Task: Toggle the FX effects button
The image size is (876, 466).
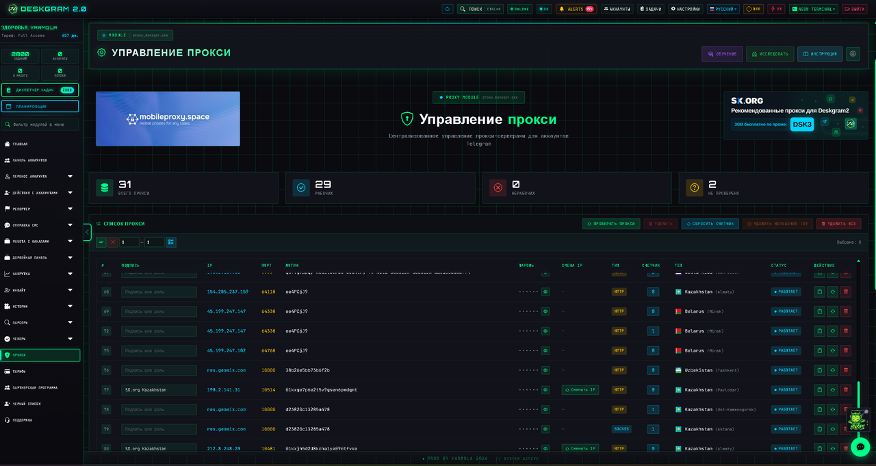Action: 776,9
